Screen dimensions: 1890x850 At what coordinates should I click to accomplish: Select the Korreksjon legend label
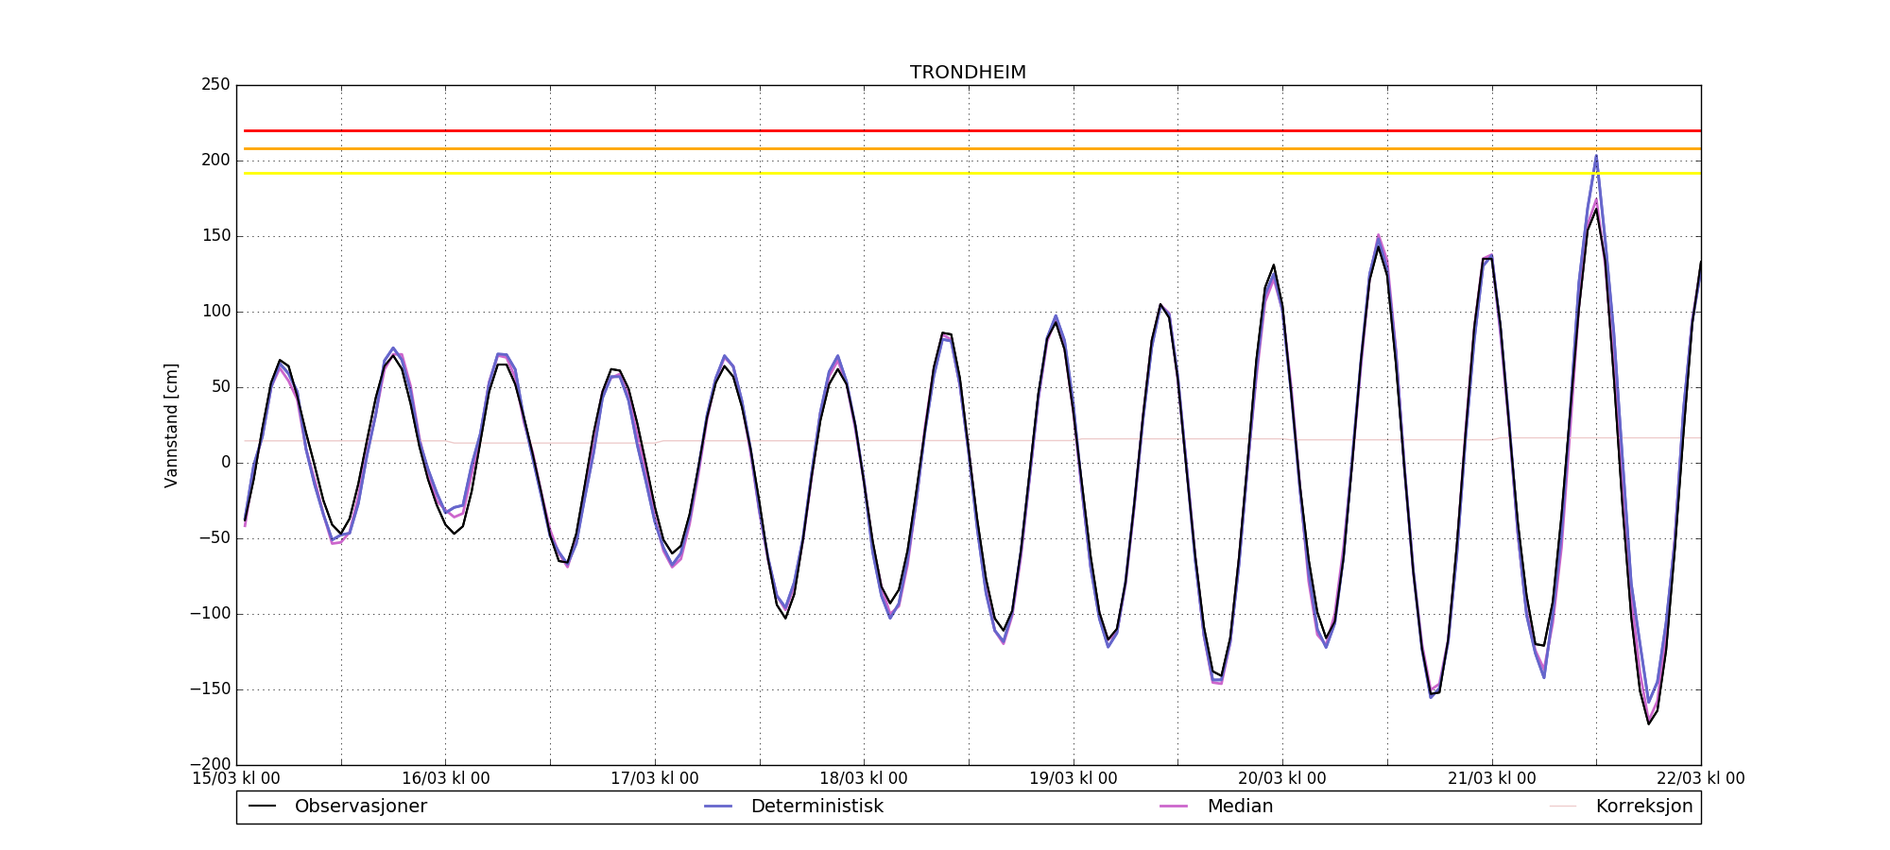pos(1643,807)
